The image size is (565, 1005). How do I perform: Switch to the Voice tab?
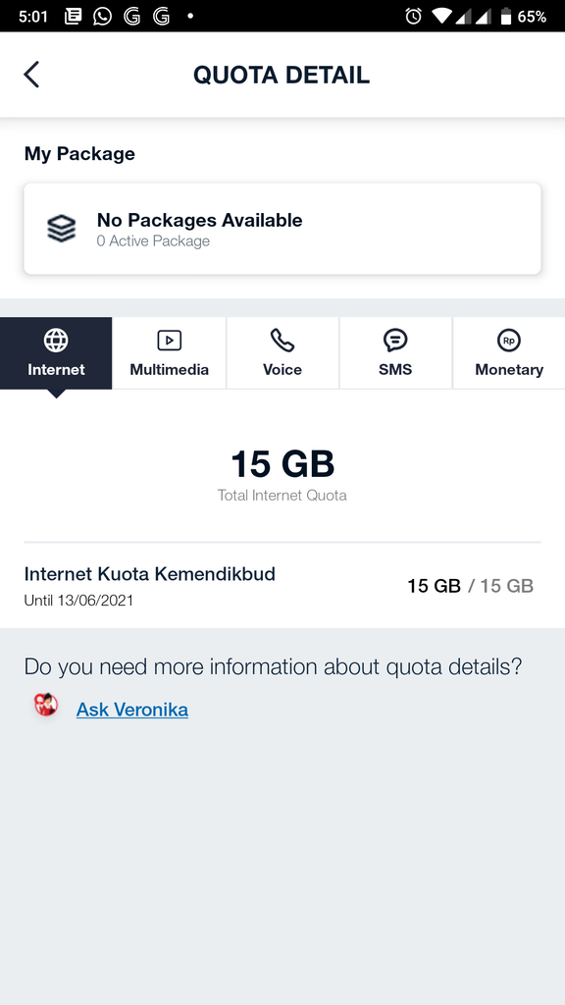click(282, 353)
